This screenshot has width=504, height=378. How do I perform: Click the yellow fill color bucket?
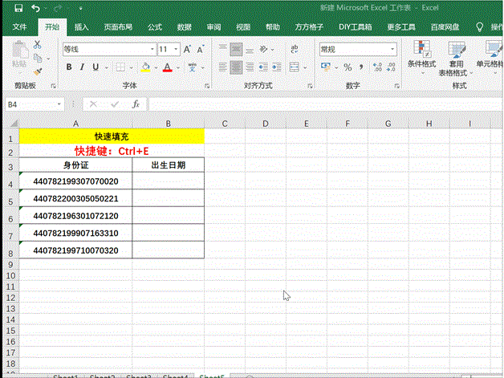(x=145, y=67)
